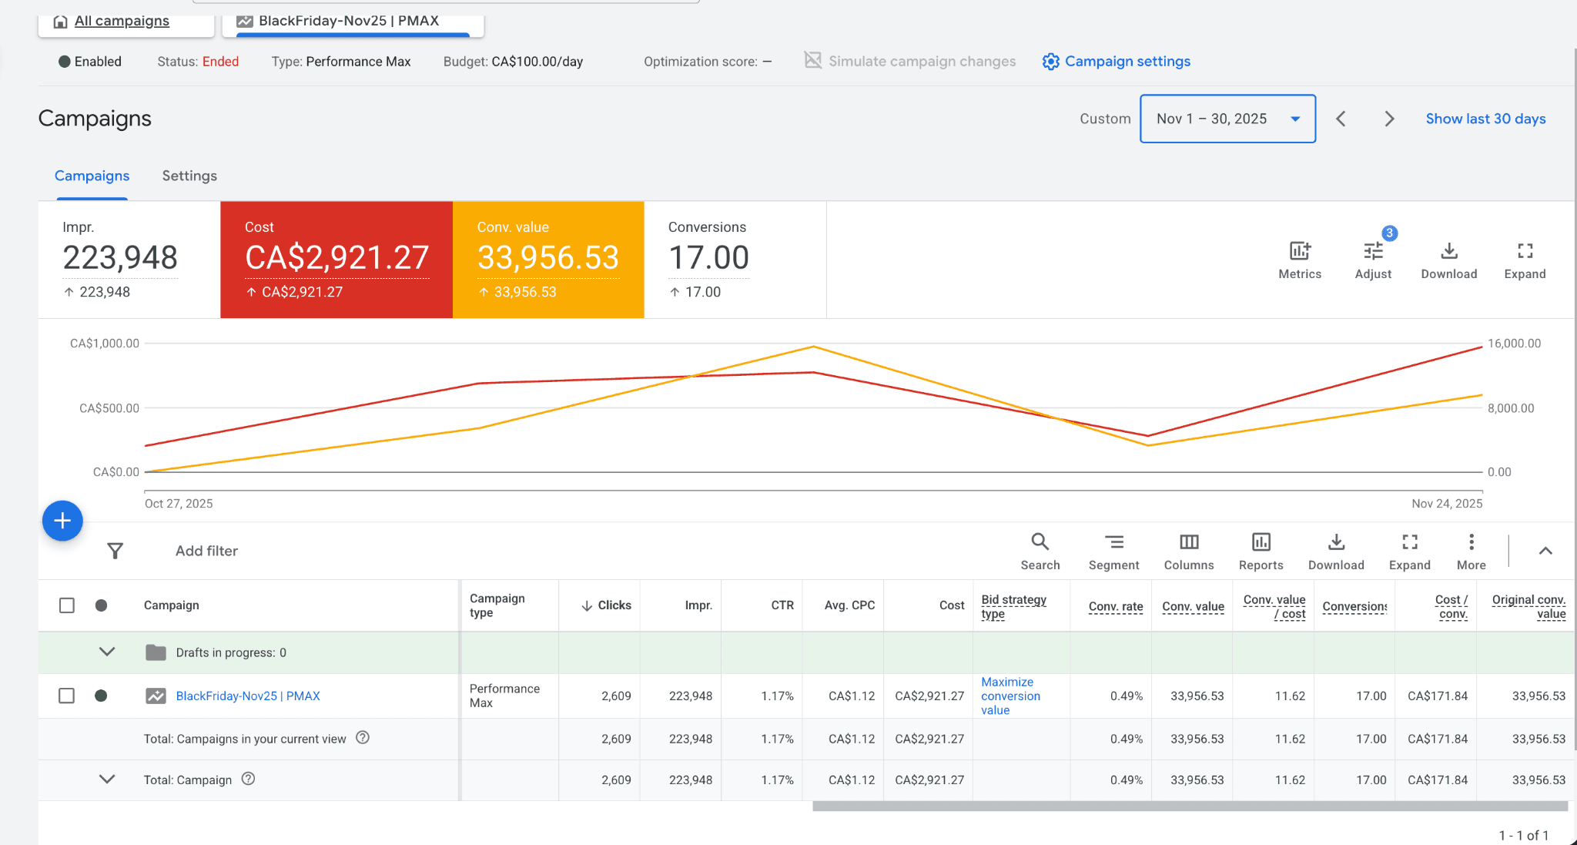The image size is (1577, 845).
Task: Select the Reports icon in table toolbar
Action: click(x=1260, y=542)
